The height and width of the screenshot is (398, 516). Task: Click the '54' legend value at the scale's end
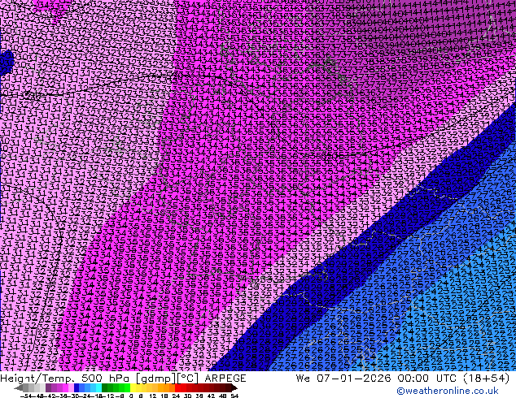(x=234, y=396)
